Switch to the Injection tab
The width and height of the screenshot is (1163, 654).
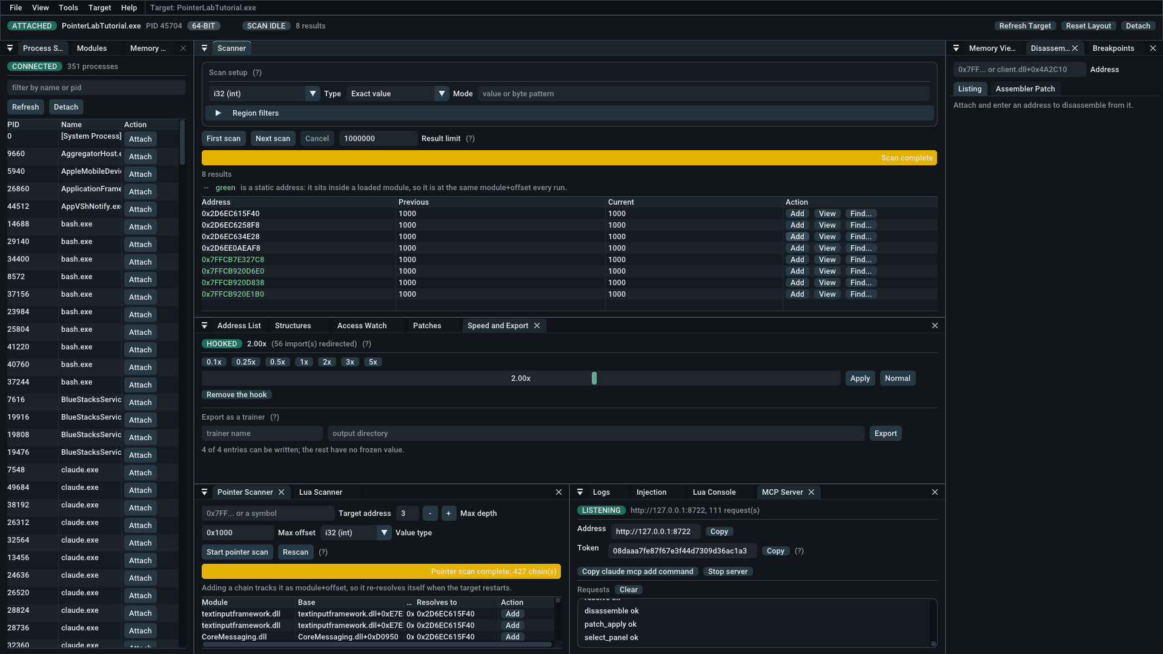point(651,492)
